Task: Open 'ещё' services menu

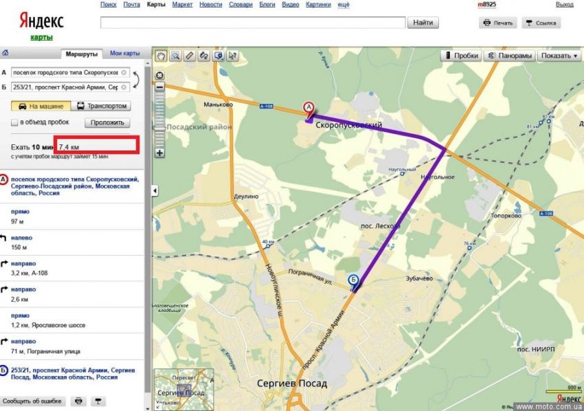Action: pos(344,5)
